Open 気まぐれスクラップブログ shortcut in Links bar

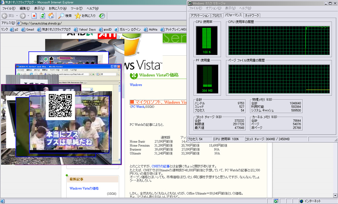(x=54, y=29)
